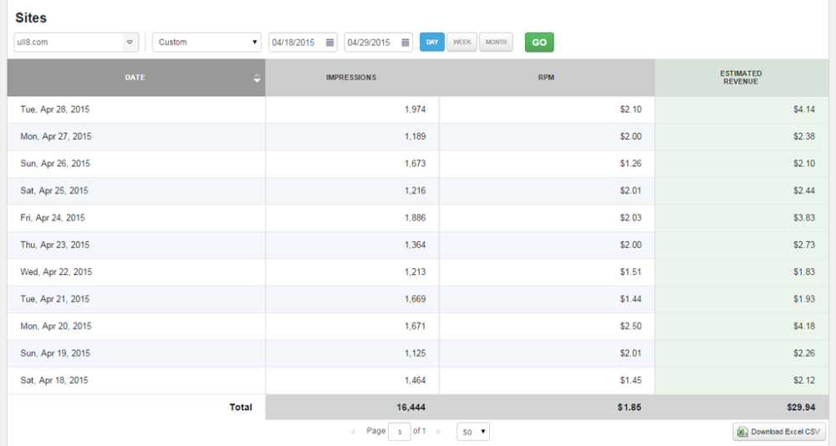Click the 04/18/2015 start date field

(x=296, y=43)
